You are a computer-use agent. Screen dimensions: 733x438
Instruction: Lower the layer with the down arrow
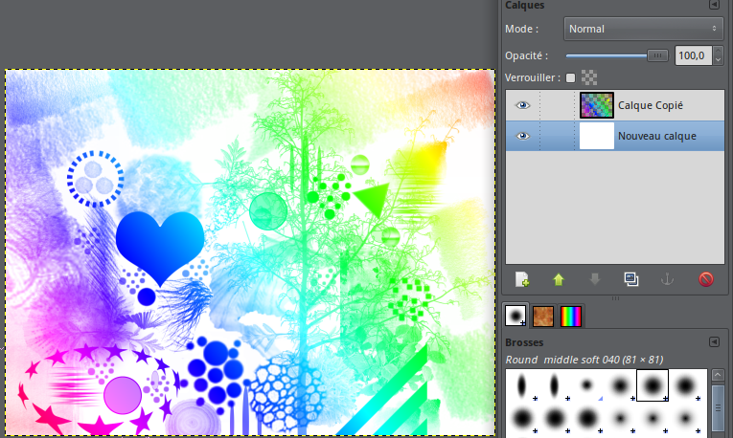pos(594,279)
